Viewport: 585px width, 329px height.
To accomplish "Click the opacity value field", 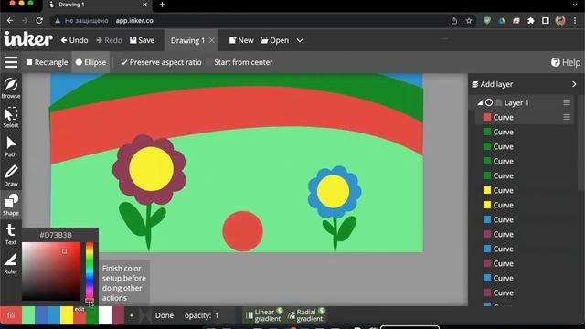I will pos(217,315).
